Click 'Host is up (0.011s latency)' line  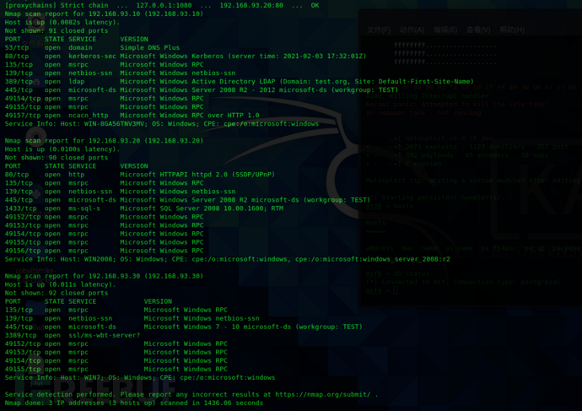click(60, 284)
